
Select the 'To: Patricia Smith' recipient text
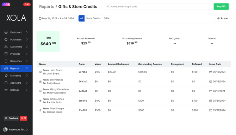(52, 102)
